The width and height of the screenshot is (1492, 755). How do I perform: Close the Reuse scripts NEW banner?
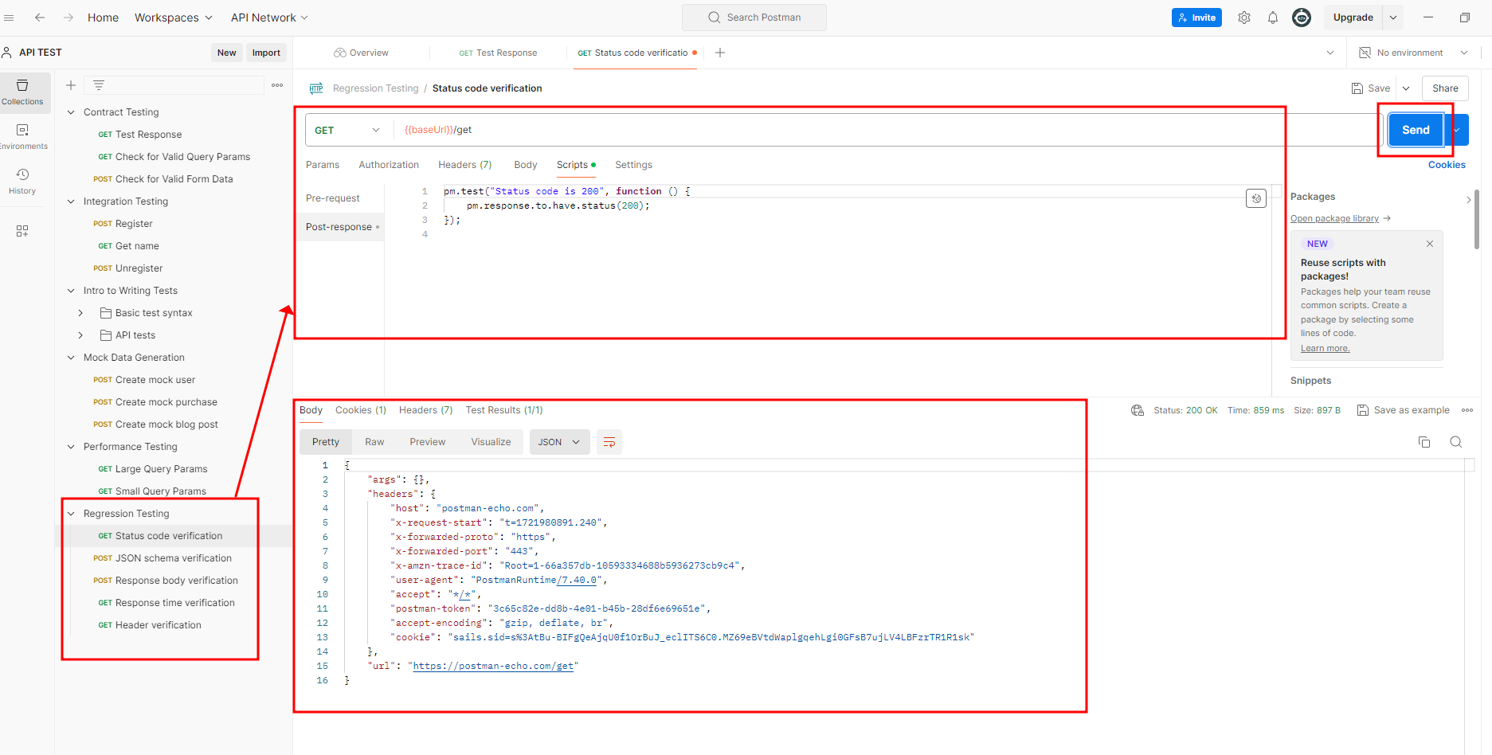[1430, 244]
